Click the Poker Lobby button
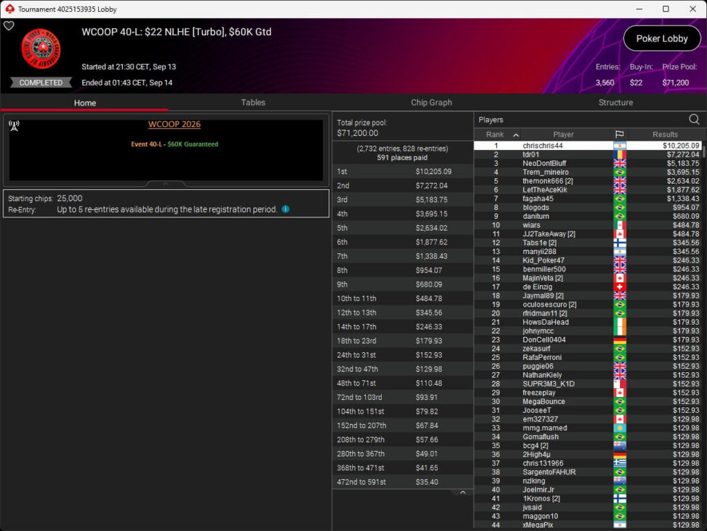The height and width of the screenshot is (531, 707). (661, 39)
